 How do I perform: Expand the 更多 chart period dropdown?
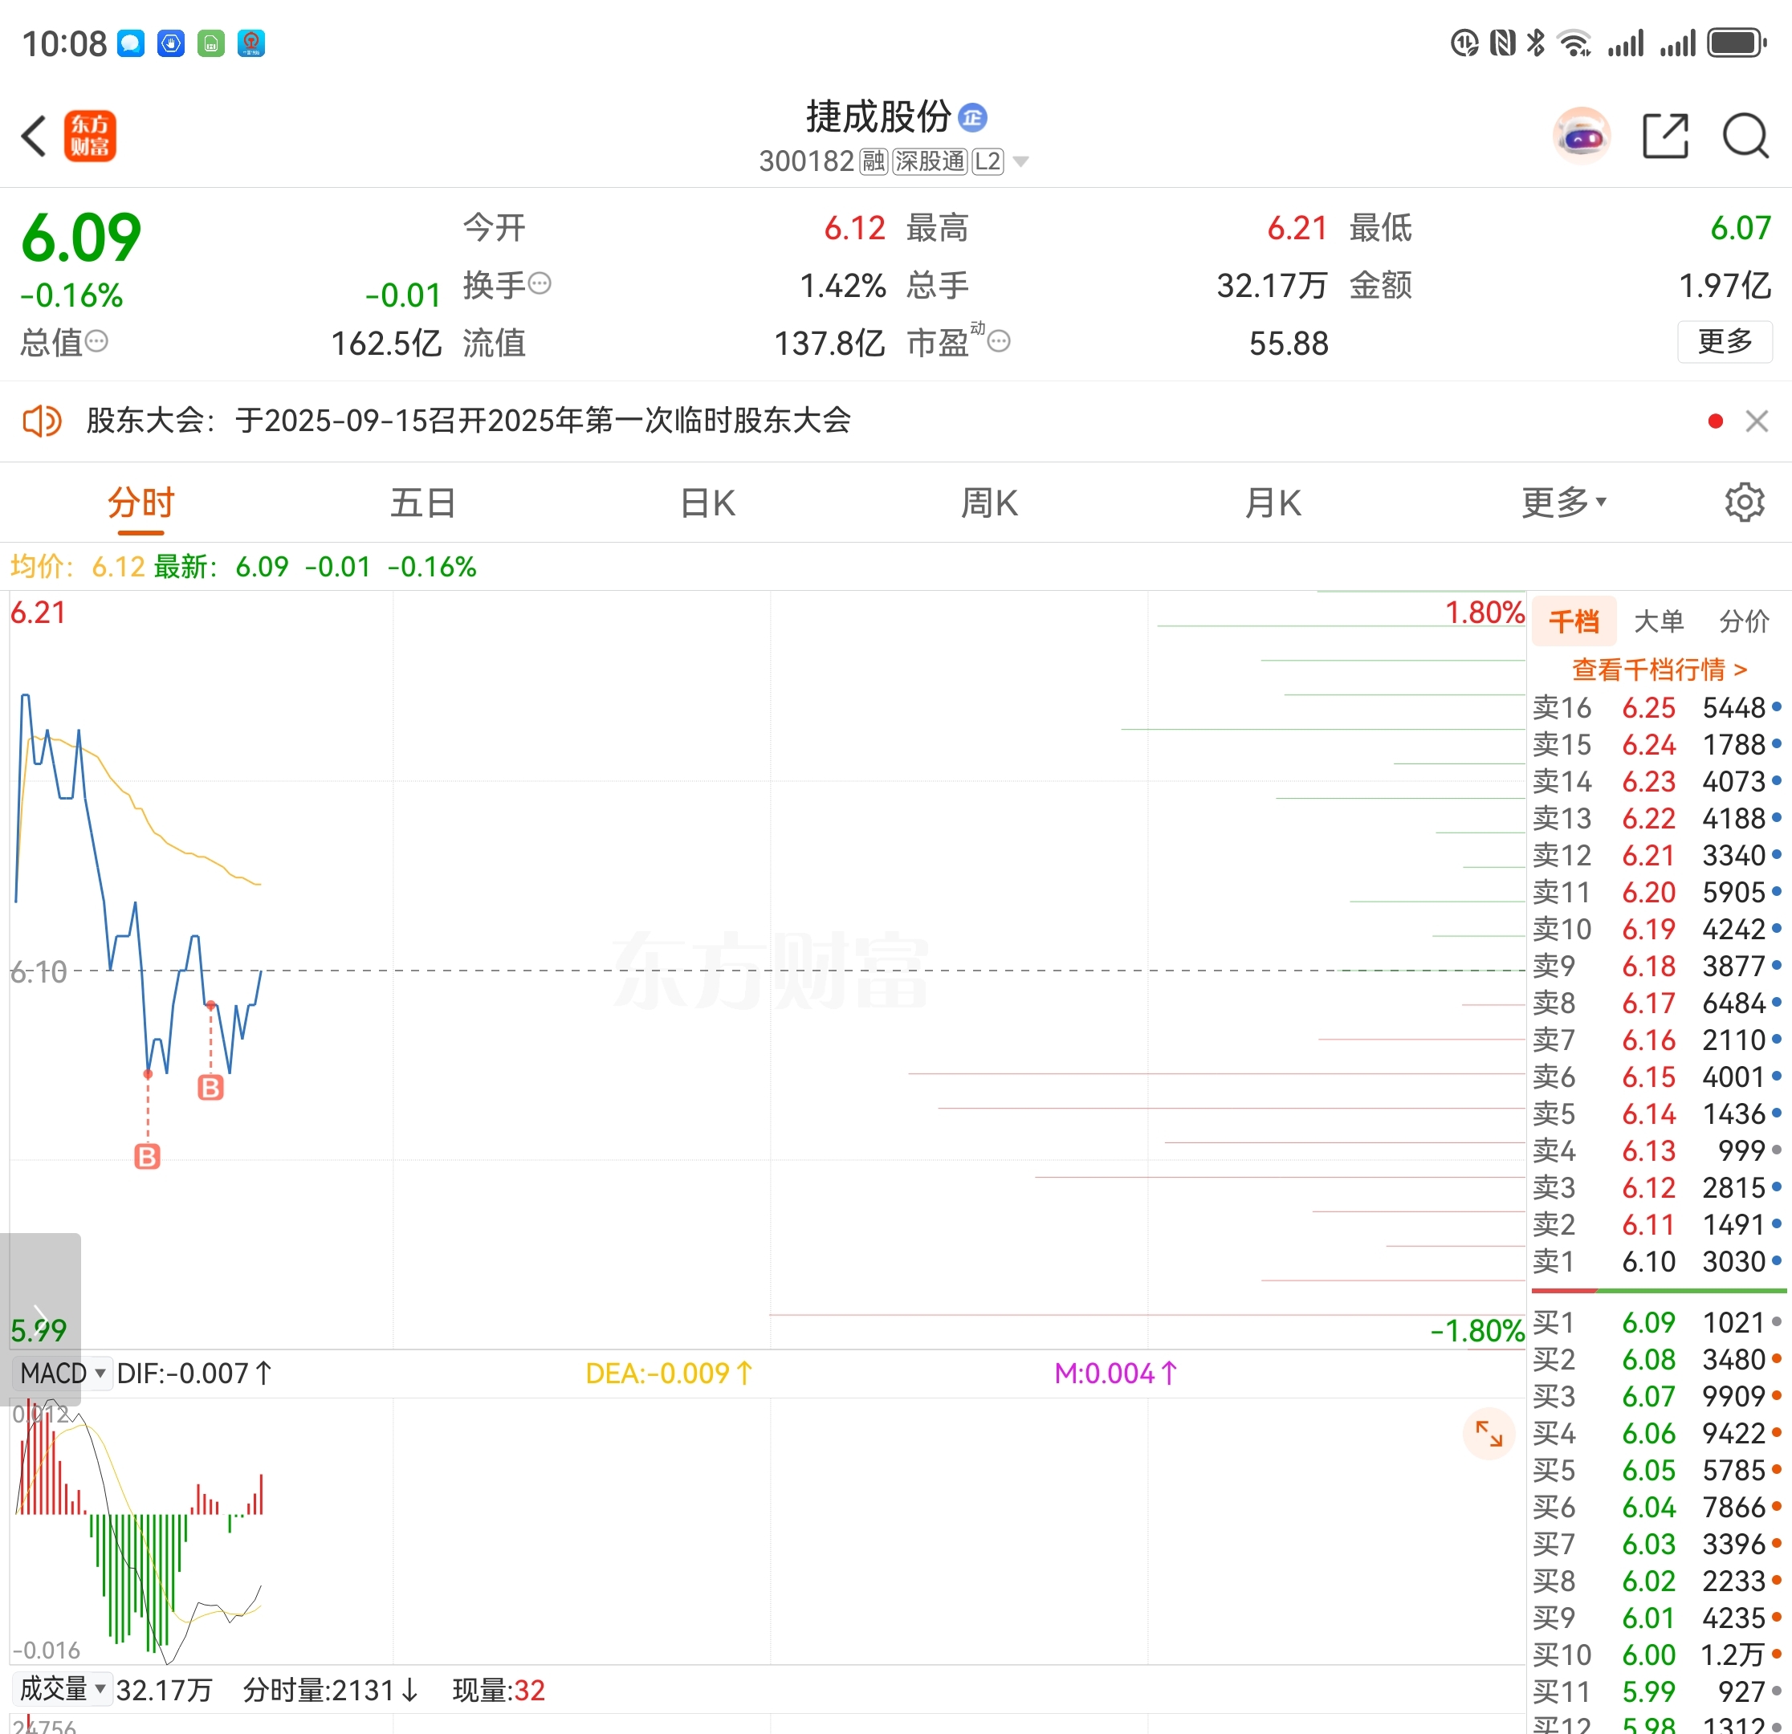click(1563, 503)
